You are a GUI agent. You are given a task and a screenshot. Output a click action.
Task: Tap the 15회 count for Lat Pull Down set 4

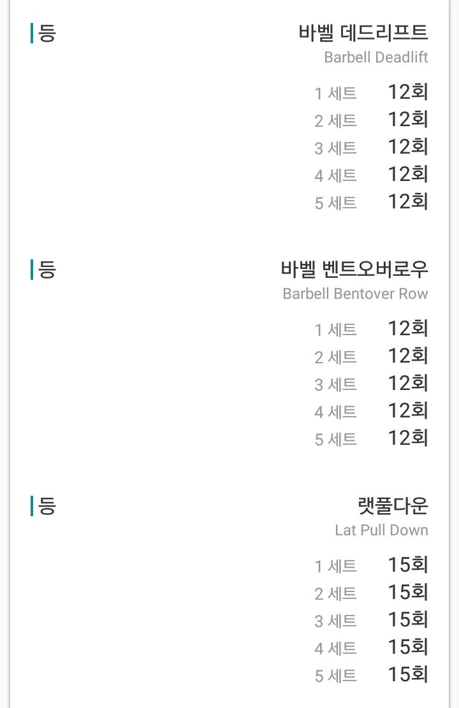coord(407,647)
